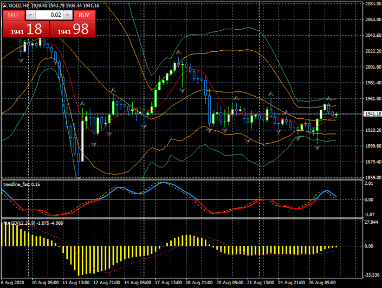
Task: Increase trade volume with up arrow
Action: 68,15
